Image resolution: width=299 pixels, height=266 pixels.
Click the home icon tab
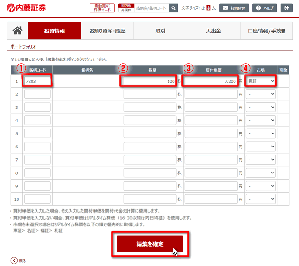[18, 31]
